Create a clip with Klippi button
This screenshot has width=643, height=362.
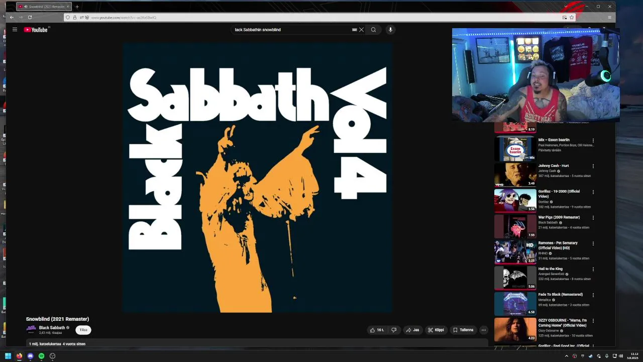tap(436, 330)
